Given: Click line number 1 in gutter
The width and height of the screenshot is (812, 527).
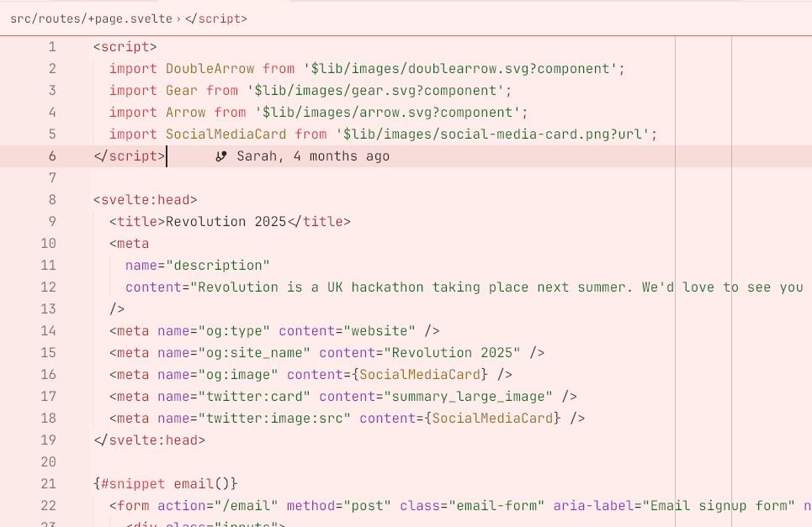Looking at the screenshot, I should click(x=52, y=47).
